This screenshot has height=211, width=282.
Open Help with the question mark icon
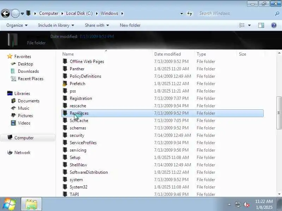[274, 25]
